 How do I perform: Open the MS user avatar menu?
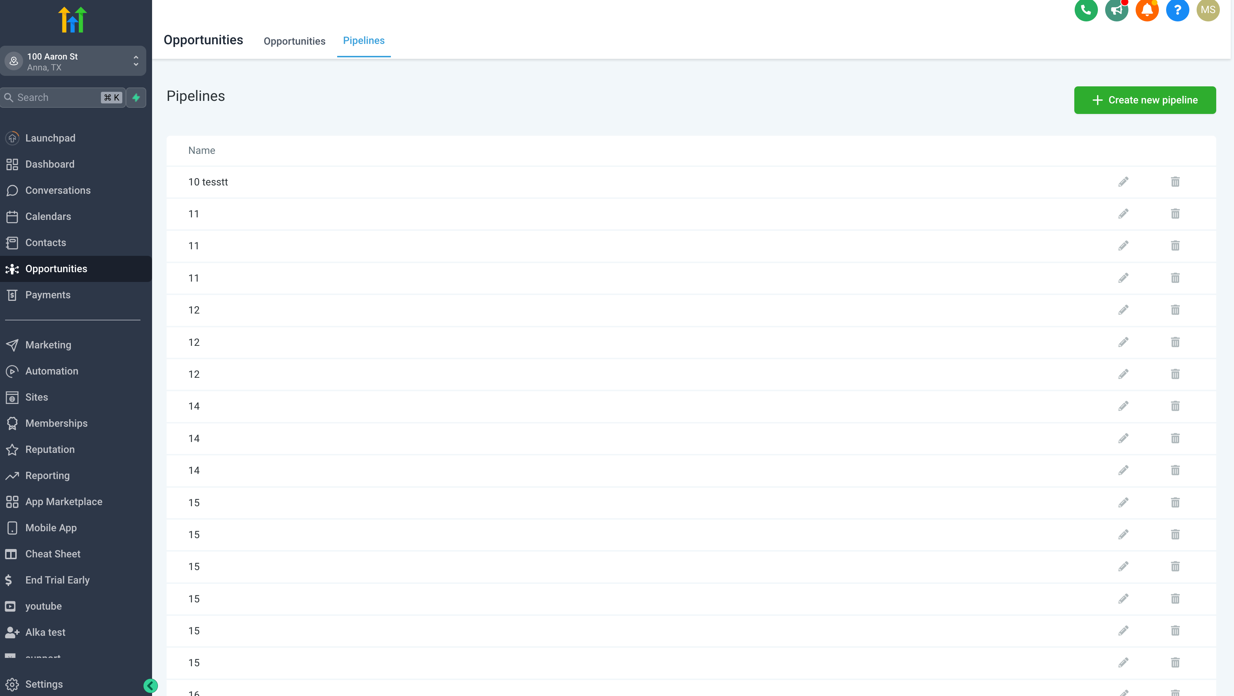[x=1208, y=10]
